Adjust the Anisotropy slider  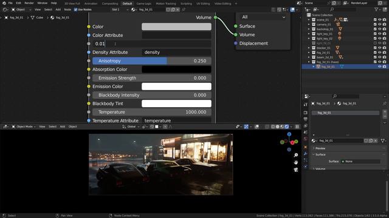pyautogui.click(x=152, y=61)
